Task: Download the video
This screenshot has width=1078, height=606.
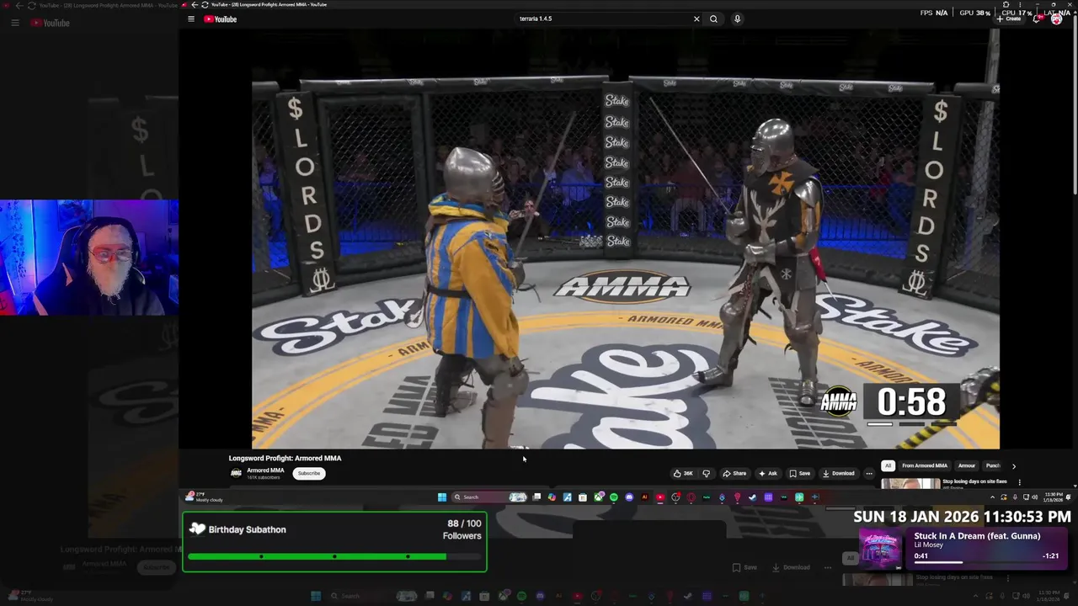Action: pyautogui.click(x=838, y=473)
